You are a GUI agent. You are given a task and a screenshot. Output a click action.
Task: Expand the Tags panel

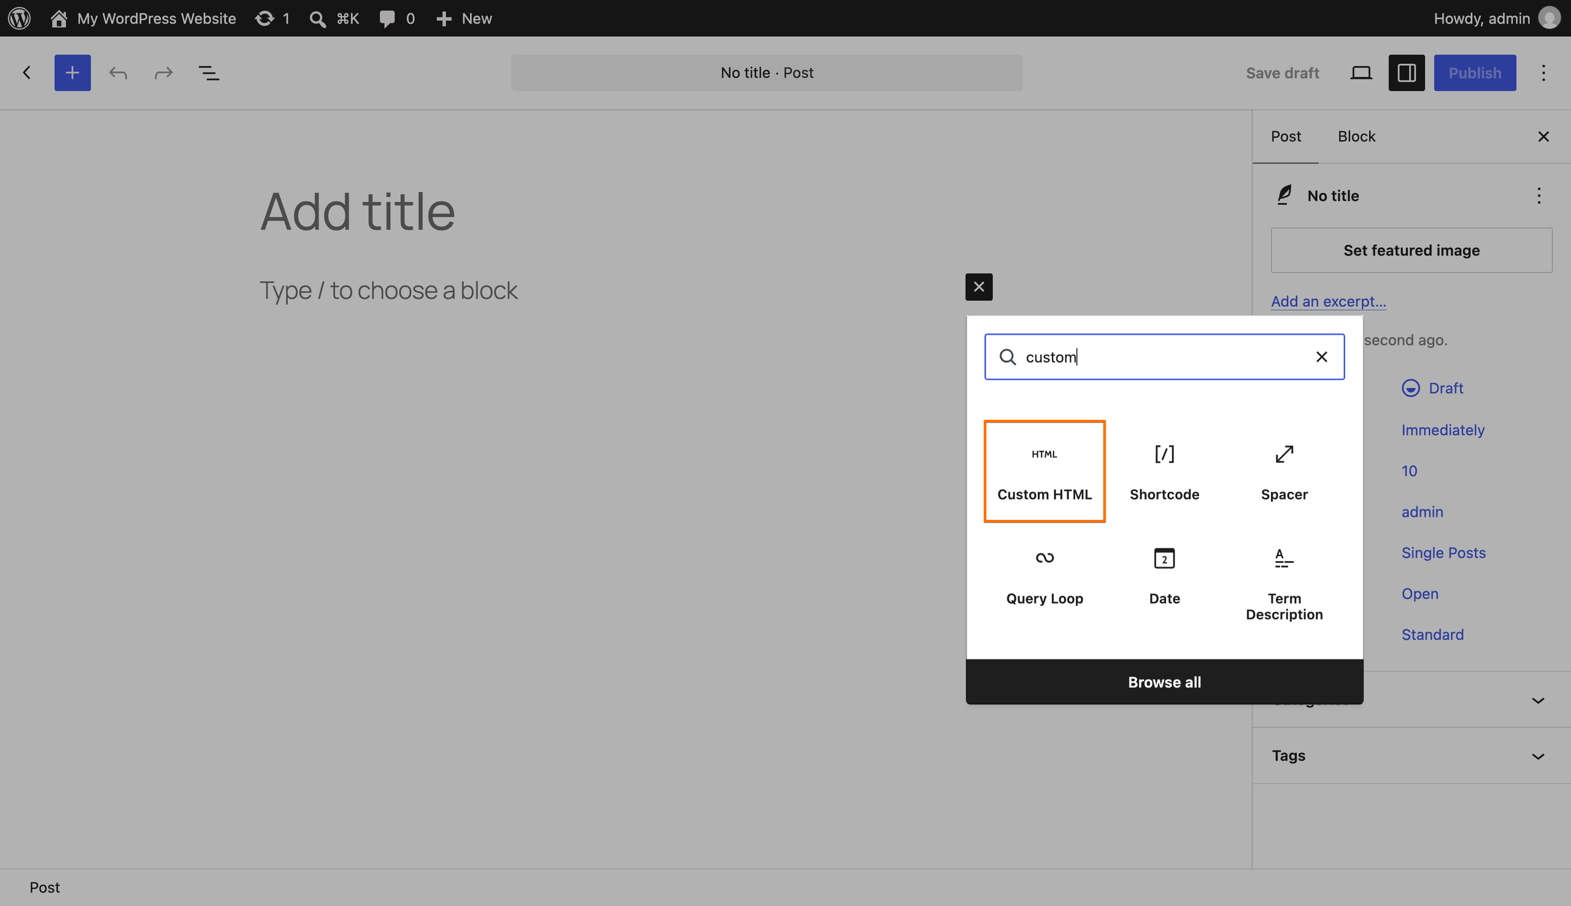point(1411,756)
